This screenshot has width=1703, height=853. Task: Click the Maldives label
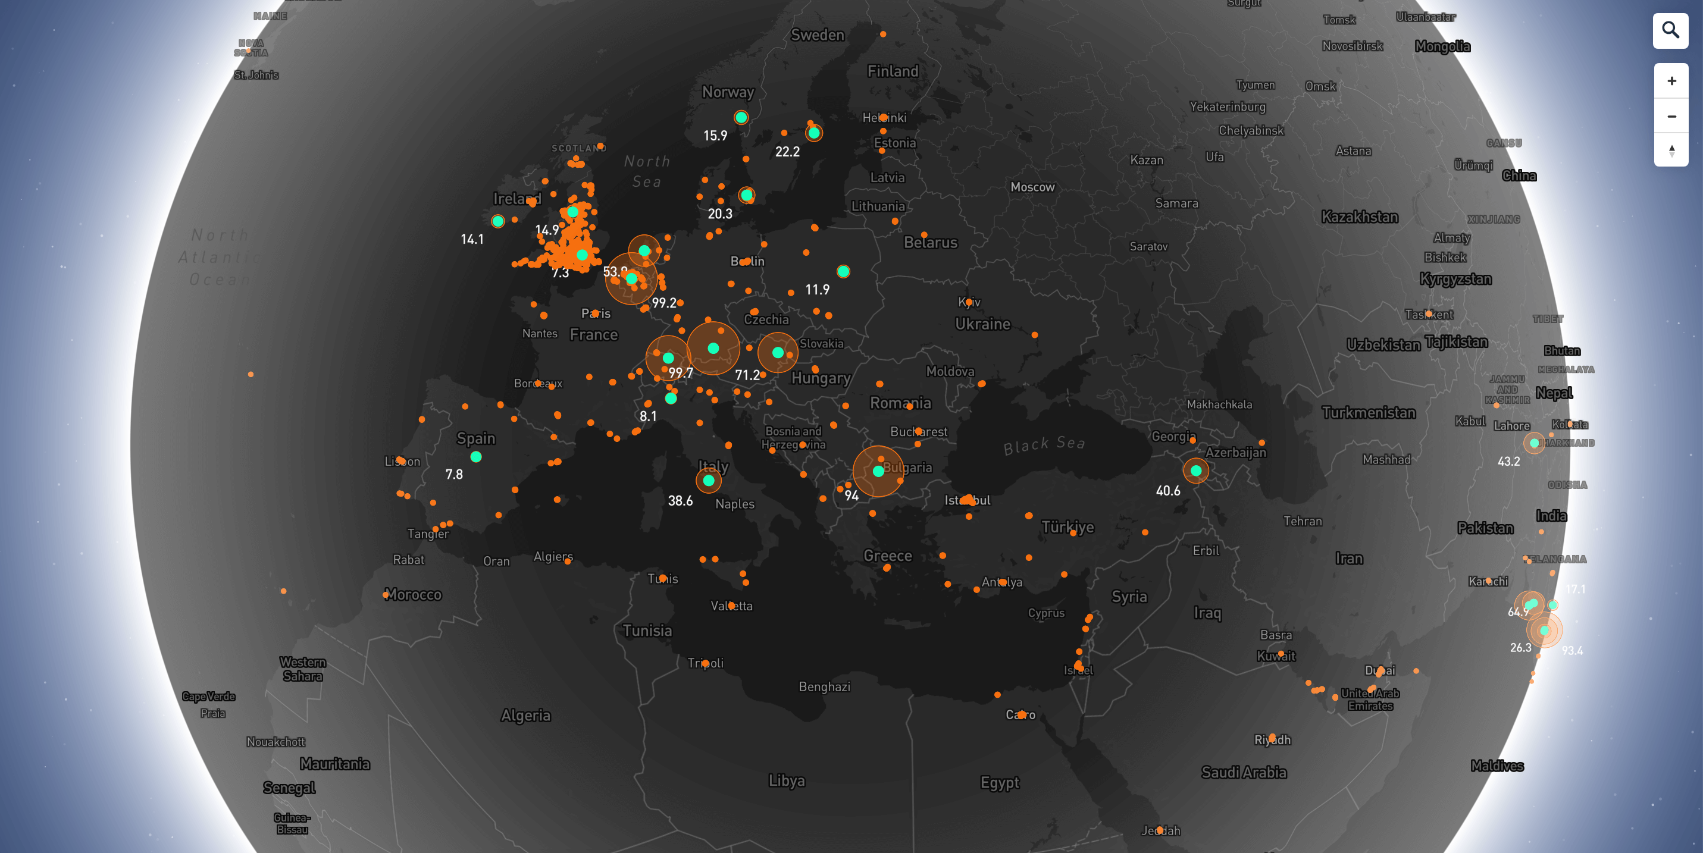coord(1497,766)
